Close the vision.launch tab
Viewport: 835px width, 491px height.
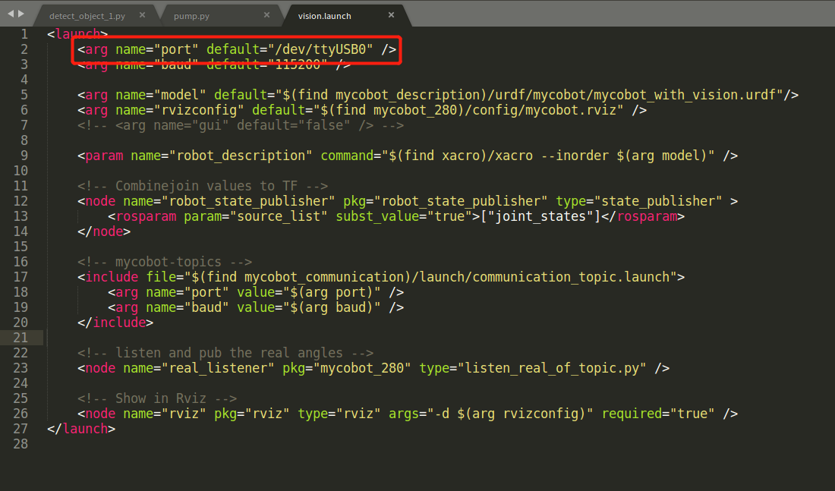point(391,15)
